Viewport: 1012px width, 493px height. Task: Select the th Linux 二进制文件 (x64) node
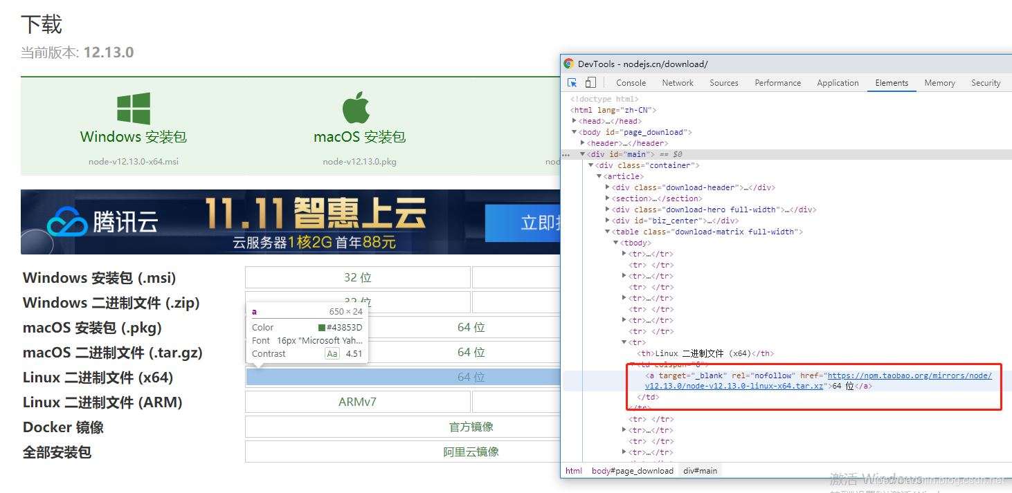click(705, 353)
